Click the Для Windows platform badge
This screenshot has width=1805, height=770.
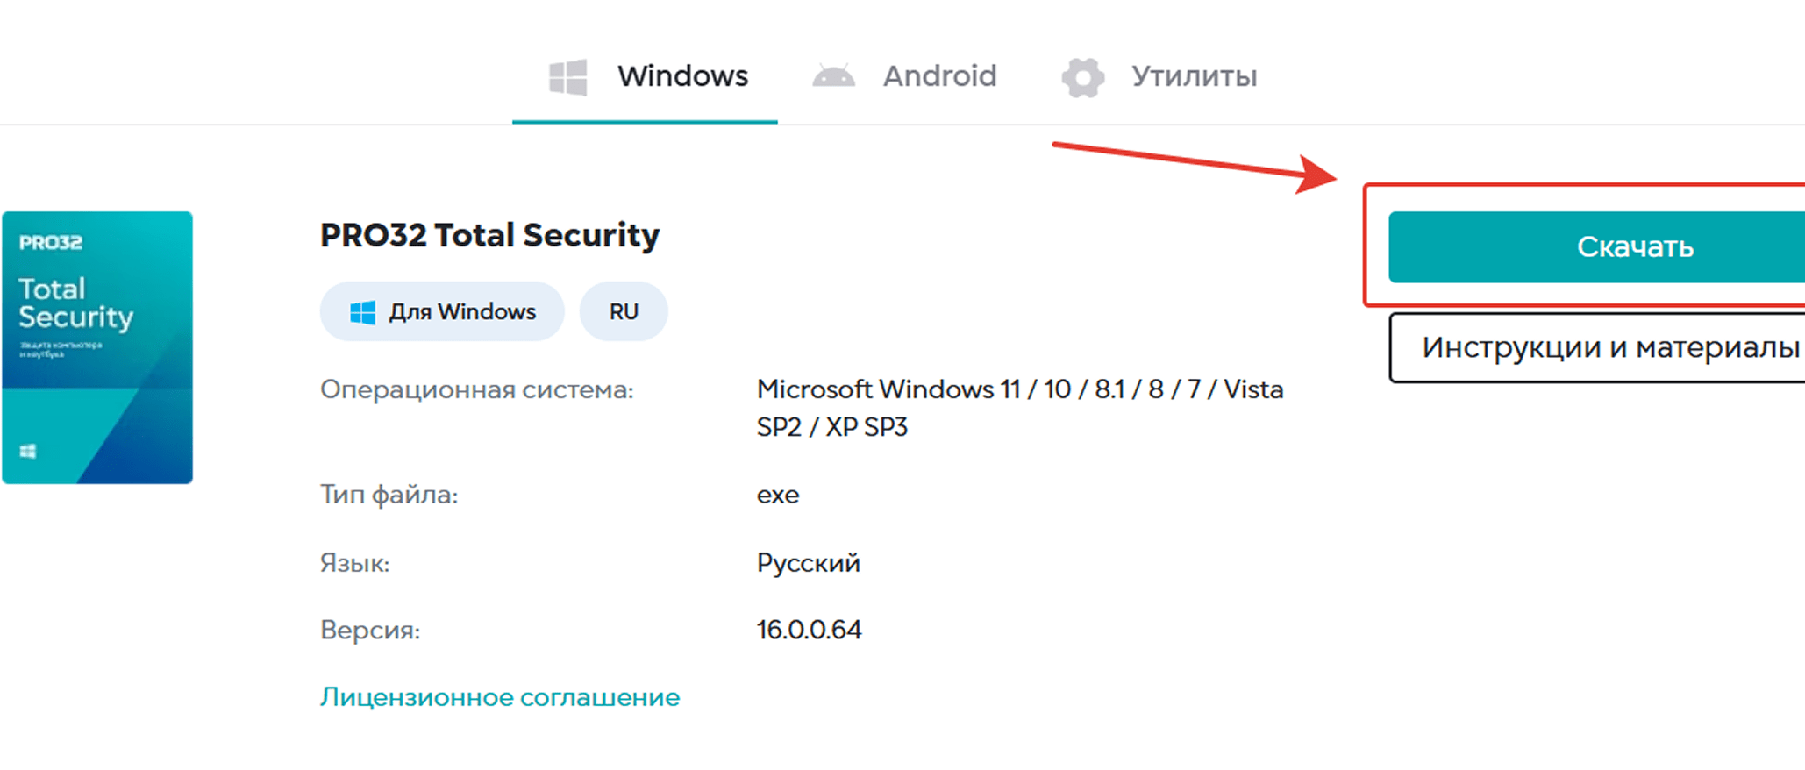[x=441, y=310]
